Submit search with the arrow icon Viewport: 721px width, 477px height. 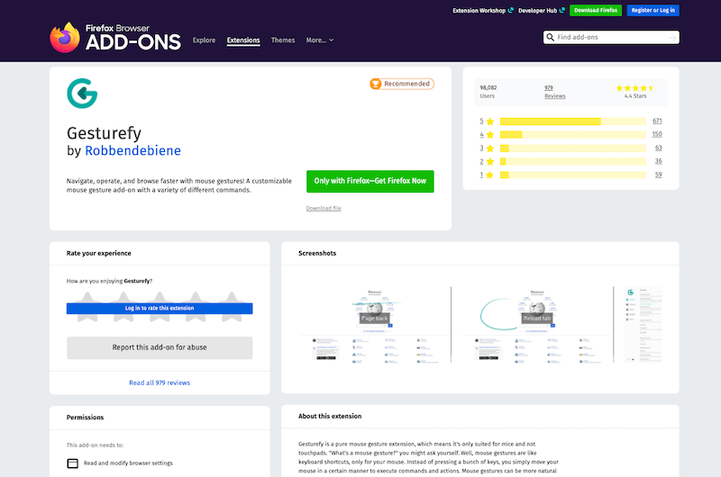672,38
